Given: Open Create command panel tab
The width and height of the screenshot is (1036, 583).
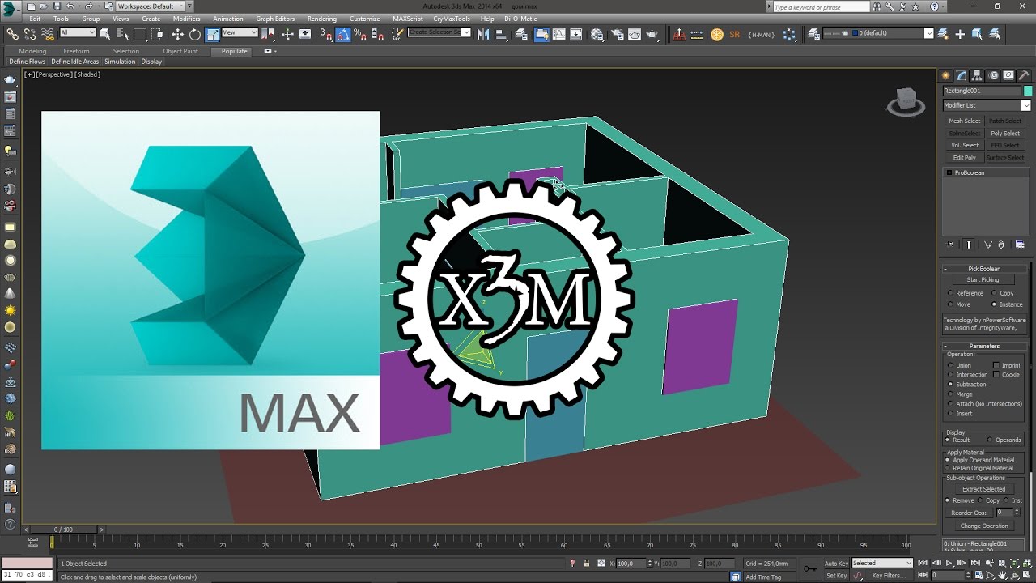Looking at the screenshot, I should 945,75.
